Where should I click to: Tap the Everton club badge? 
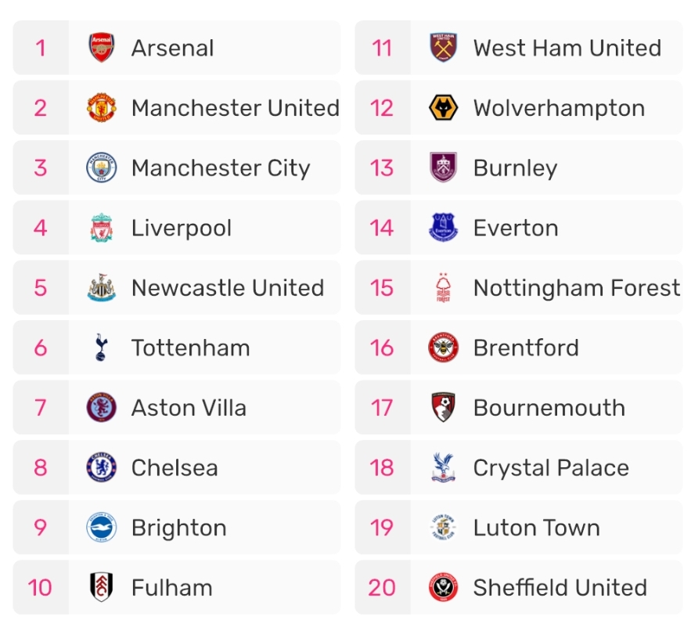pyautogui.click(x=444, y=228)
